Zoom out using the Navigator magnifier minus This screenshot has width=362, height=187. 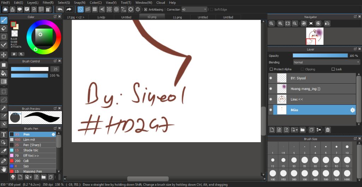click(x=294, y=24)
